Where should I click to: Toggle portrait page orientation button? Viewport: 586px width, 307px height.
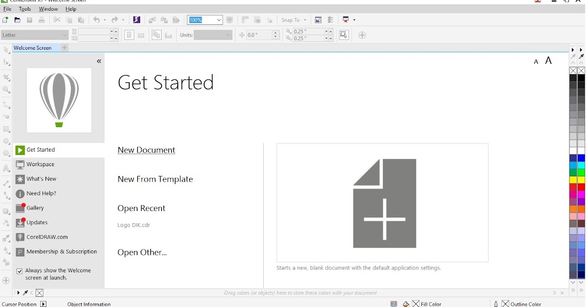(x=129, y=35)
